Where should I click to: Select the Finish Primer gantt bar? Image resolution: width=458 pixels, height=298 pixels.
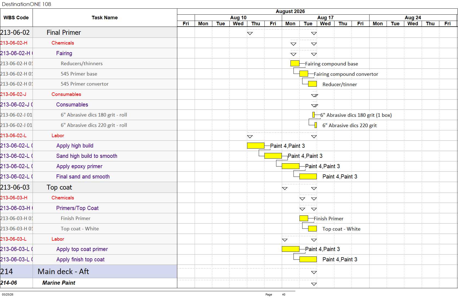tap(304, 218)
